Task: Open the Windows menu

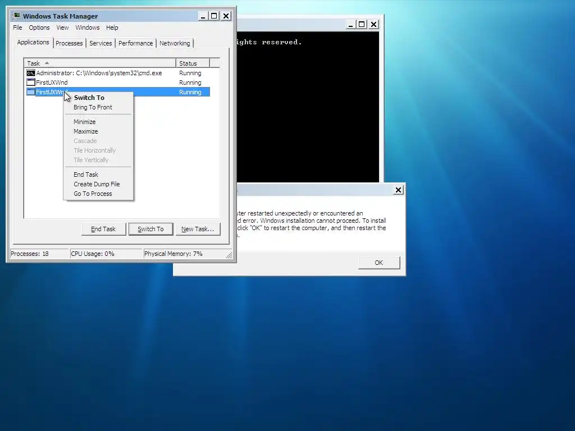Action: click(x=87, y=27)
